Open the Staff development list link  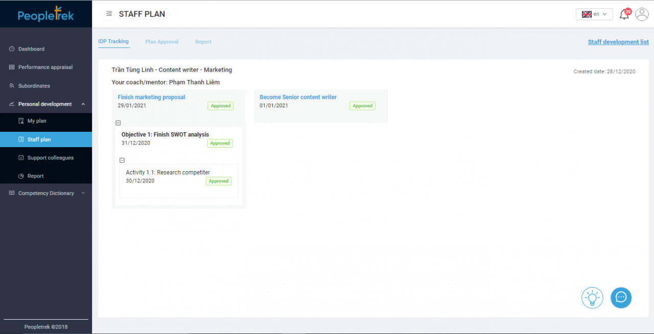click(618, 41)
